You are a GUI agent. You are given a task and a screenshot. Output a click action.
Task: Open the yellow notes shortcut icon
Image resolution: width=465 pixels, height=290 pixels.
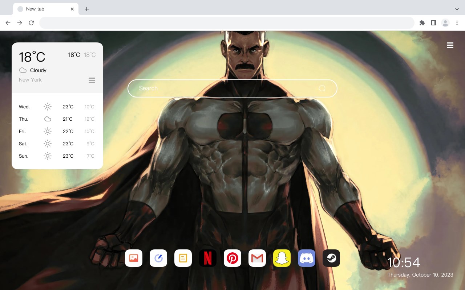[x=183, y=258]
